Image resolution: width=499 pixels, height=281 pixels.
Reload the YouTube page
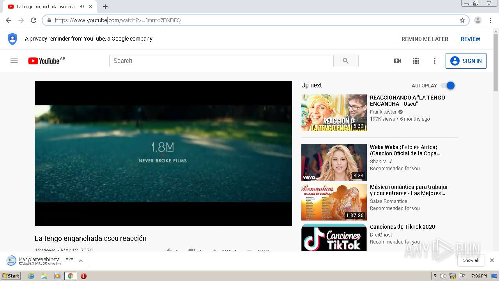(x=34, y=20)
